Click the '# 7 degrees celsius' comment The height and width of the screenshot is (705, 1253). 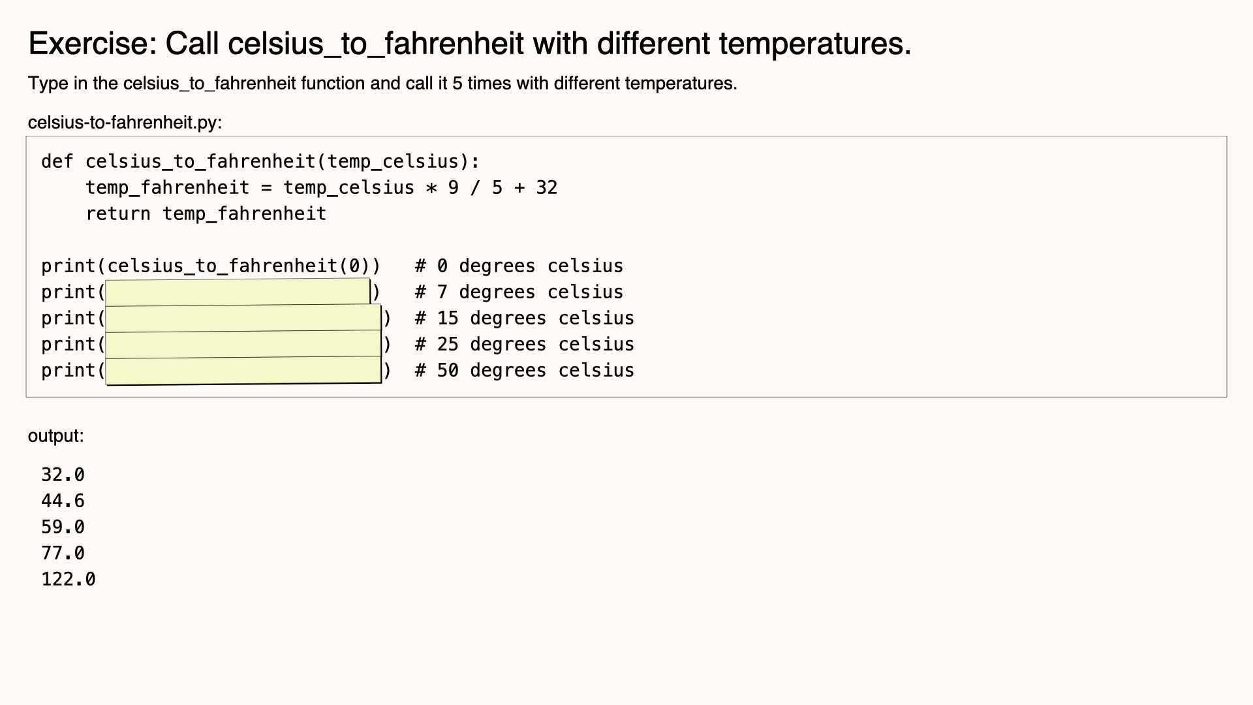coord(519,292)
